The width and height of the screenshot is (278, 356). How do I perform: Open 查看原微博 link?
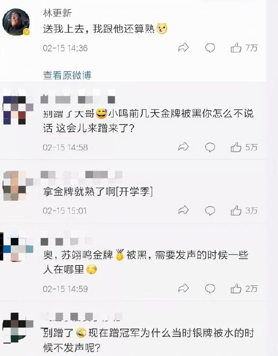point(67,75)
